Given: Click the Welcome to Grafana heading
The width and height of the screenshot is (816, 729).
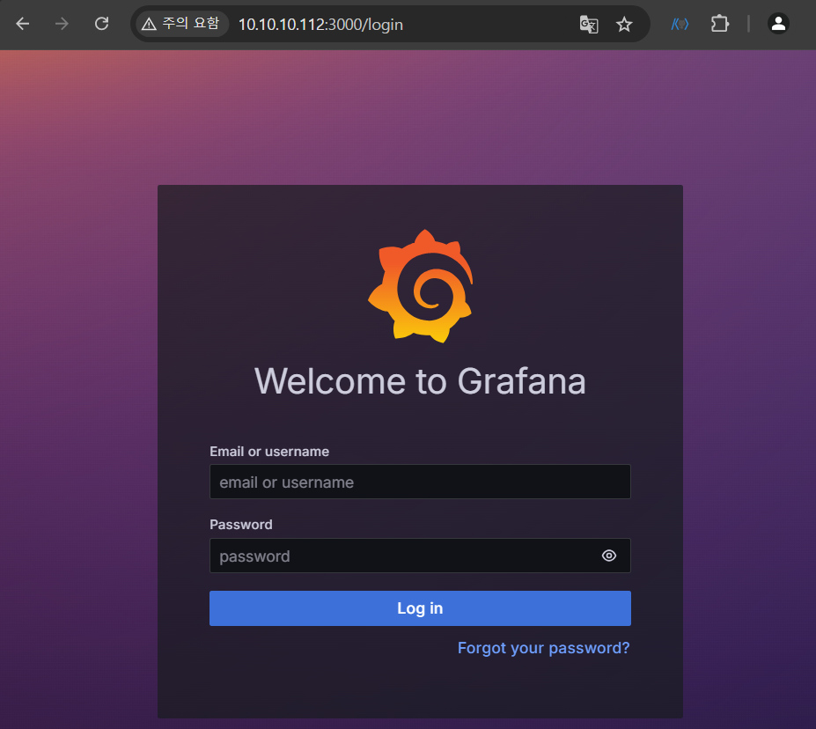Looking at the screenshot, I should coord(420,381).
